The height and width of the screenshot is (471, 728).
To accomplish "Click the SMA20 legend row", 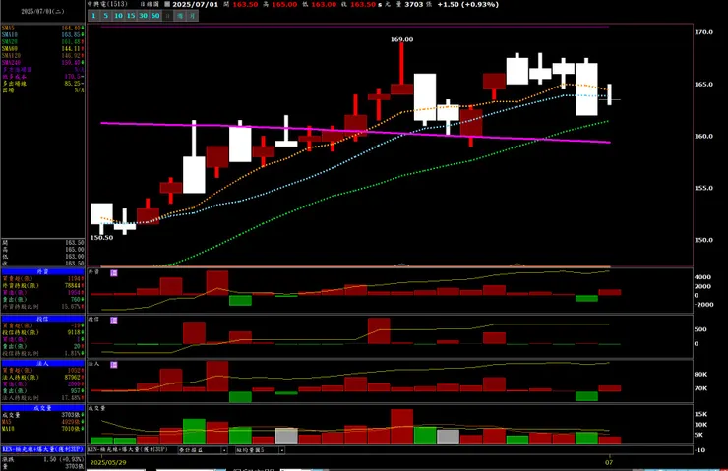I will [x=42, y=41].
